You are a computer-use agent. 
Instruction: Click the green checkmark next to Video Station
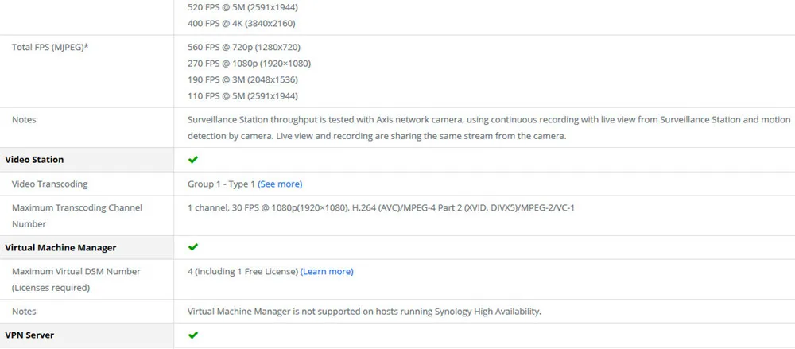click(x=192, y=159)
